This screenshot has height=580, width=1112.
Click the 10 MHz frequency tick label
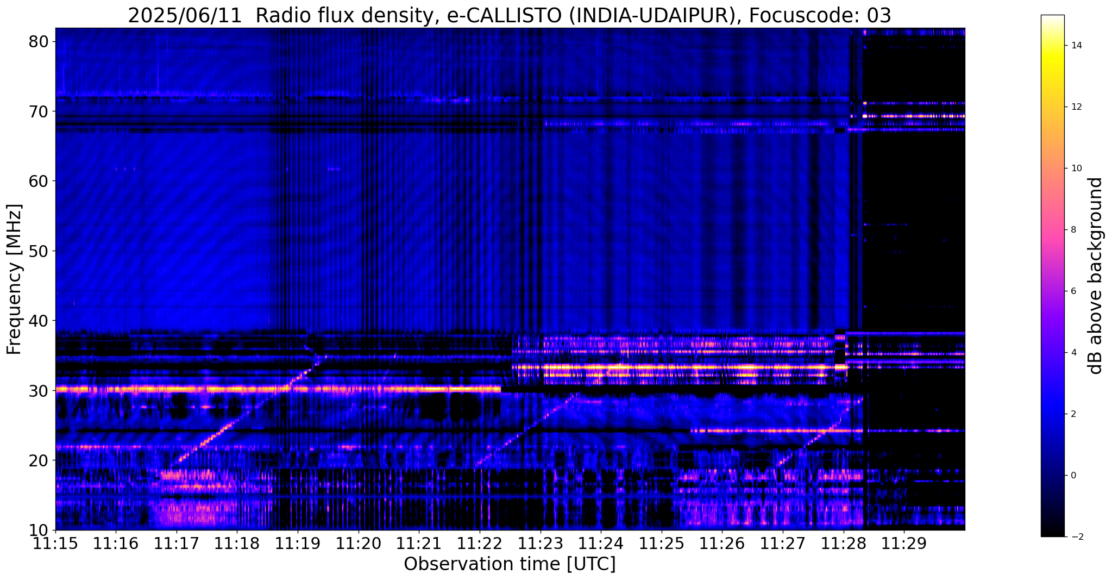38,530
